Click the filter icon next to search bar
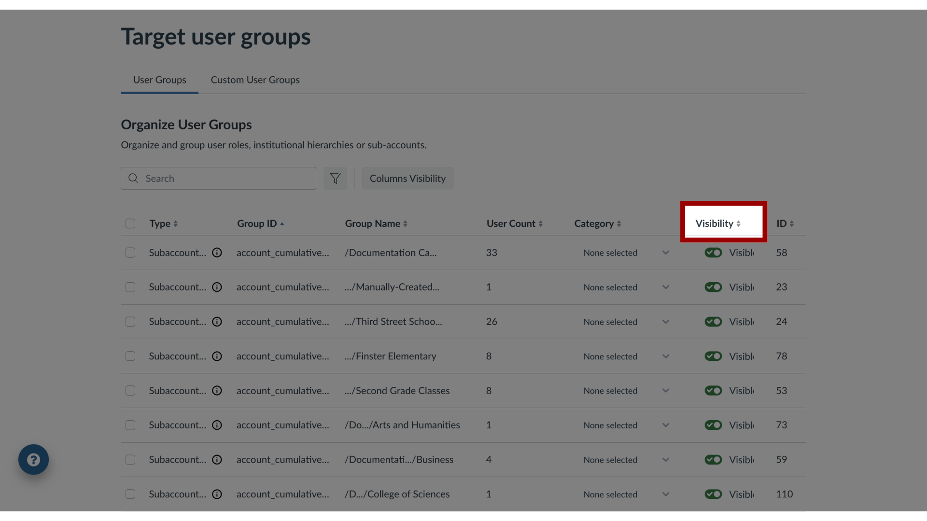927x521 pixels. 335,178
